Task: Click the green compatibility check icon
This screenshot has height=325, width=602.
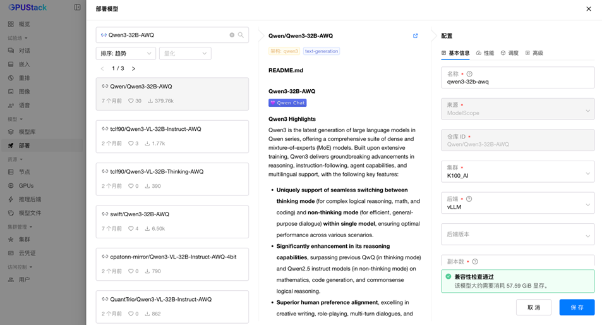Action: [x=448, y=276]
